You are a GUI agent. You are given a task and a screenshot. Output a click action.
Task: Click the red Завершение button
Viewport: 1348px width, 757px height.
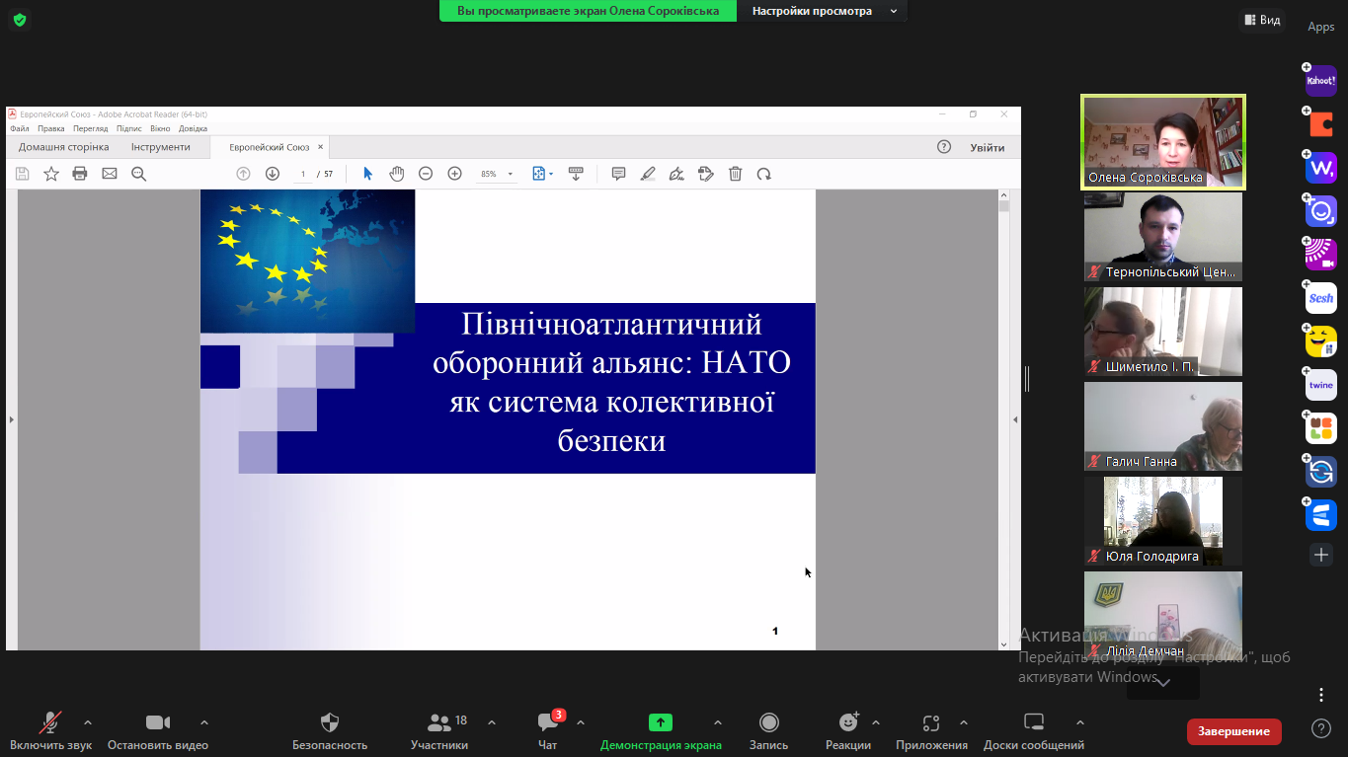[1234, 731]
